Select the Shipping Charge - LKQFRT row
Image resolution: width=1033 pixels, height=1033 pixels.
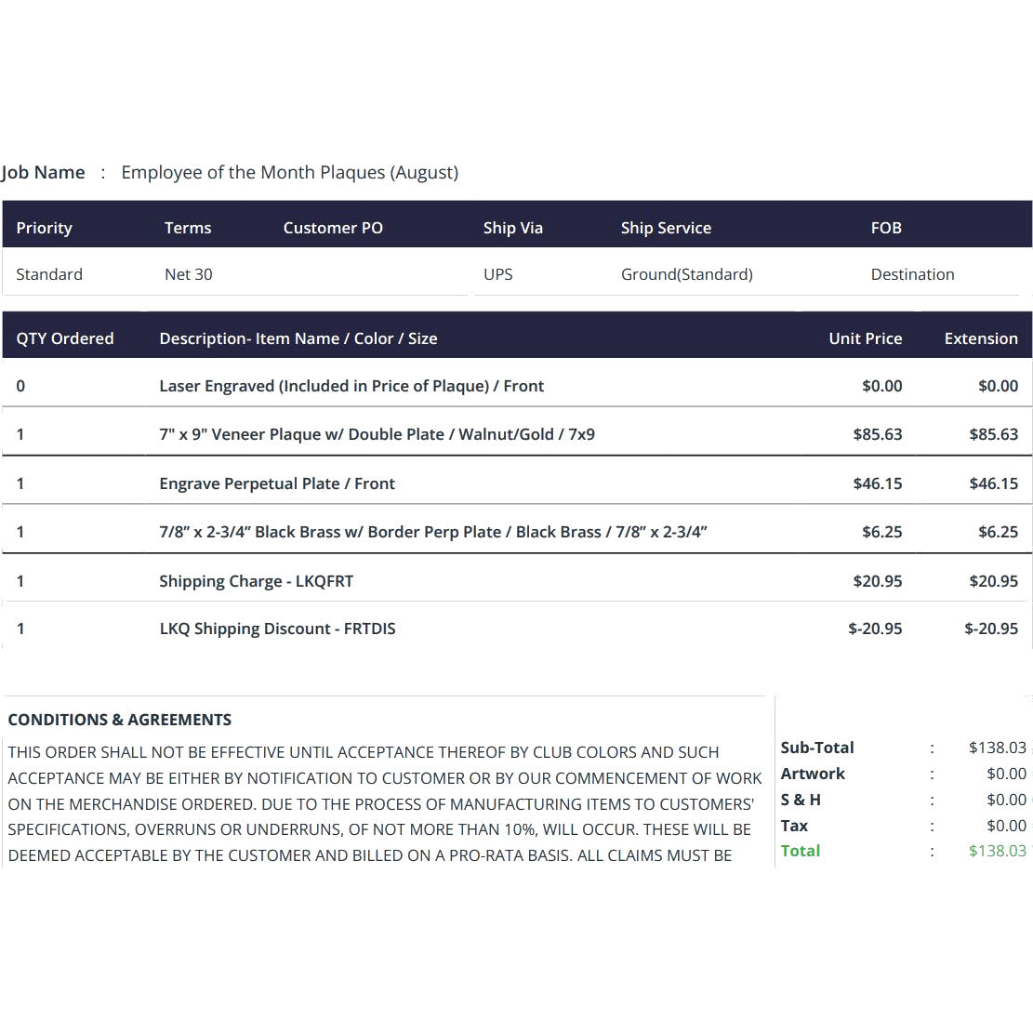point(517,581)
